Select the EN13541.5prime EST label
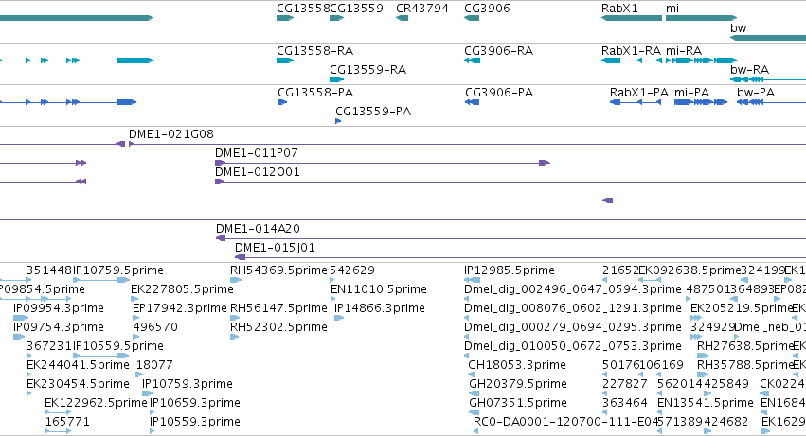This screenshot has width=806, height=436. click(706, 403)
